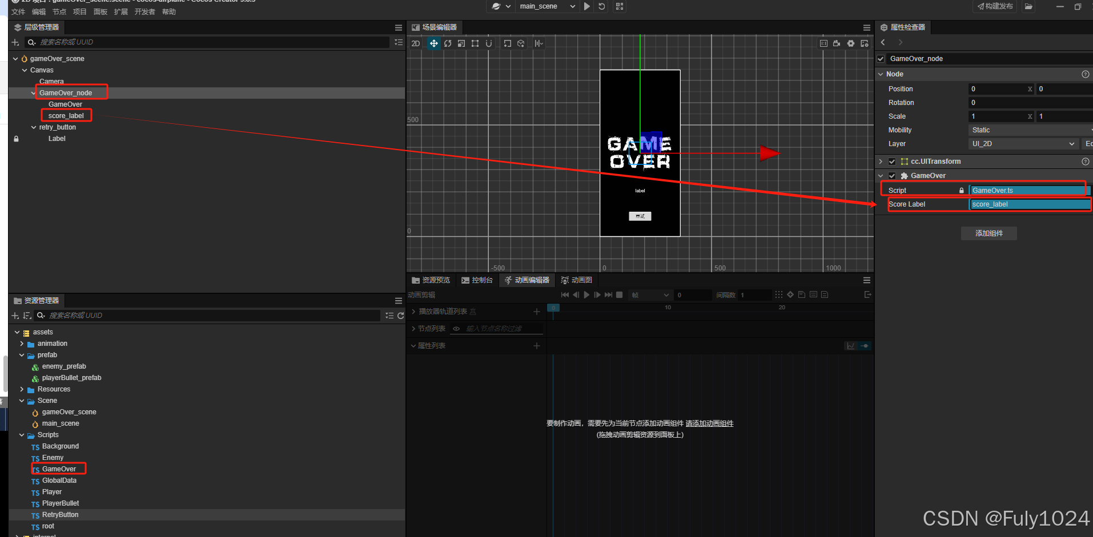Expand the animation folder in assets
Image resolution: width=1093 pixels, height=537 pixels.
22,344
